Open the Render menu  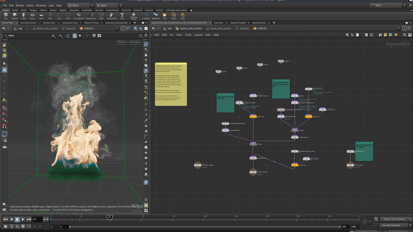(x=20, y=5)
